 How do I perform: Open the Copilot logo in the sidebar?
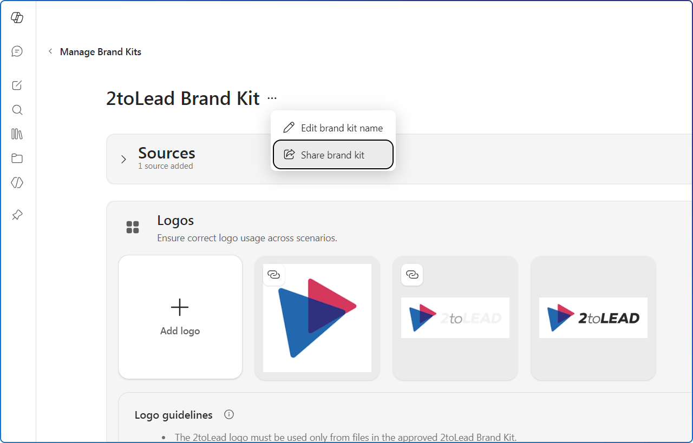pos(17,17)
